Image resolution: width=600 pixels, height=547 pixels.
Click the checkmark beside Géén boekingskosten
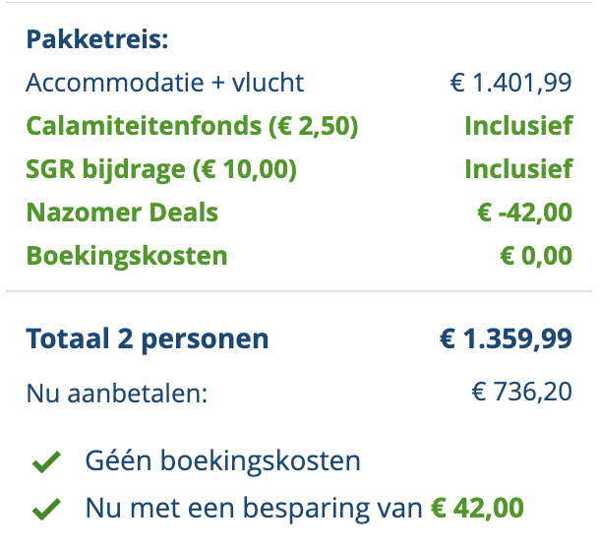[x=44, y=461]
